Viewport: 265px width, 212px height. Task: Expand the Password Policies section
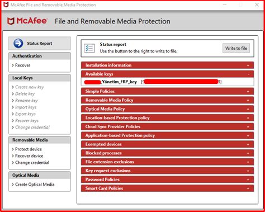(167, 180)
